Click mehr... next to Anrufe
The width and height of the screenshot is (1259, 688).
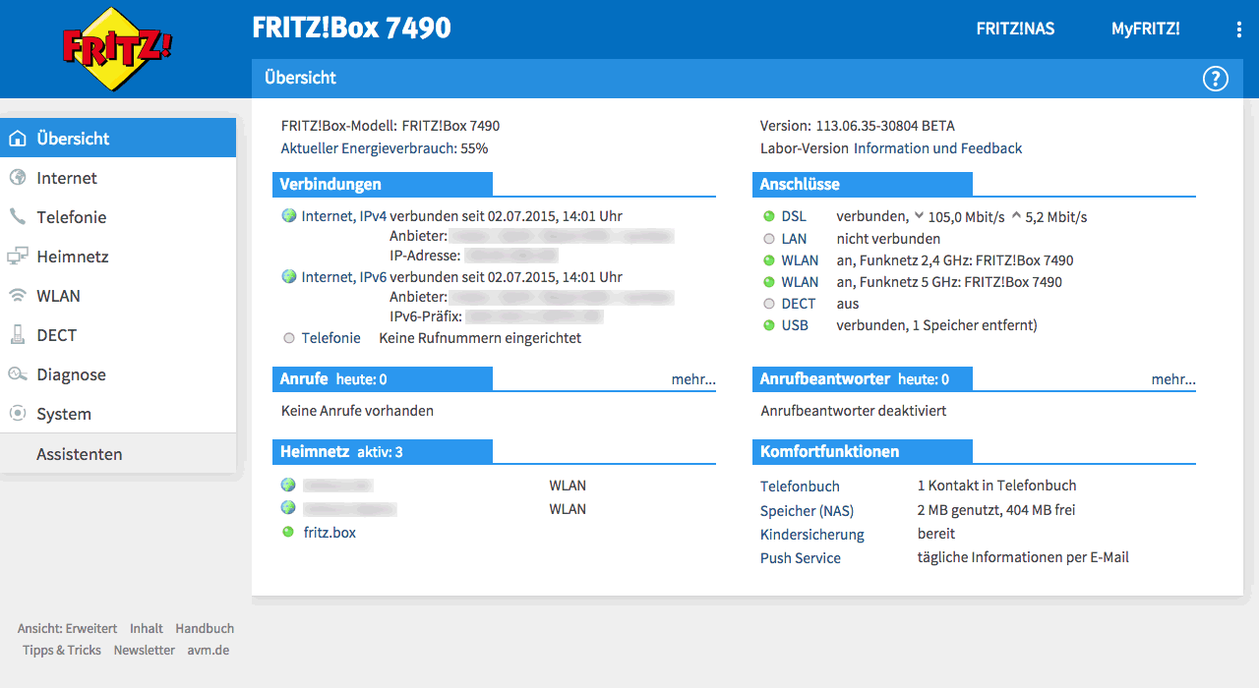[693, 378]
